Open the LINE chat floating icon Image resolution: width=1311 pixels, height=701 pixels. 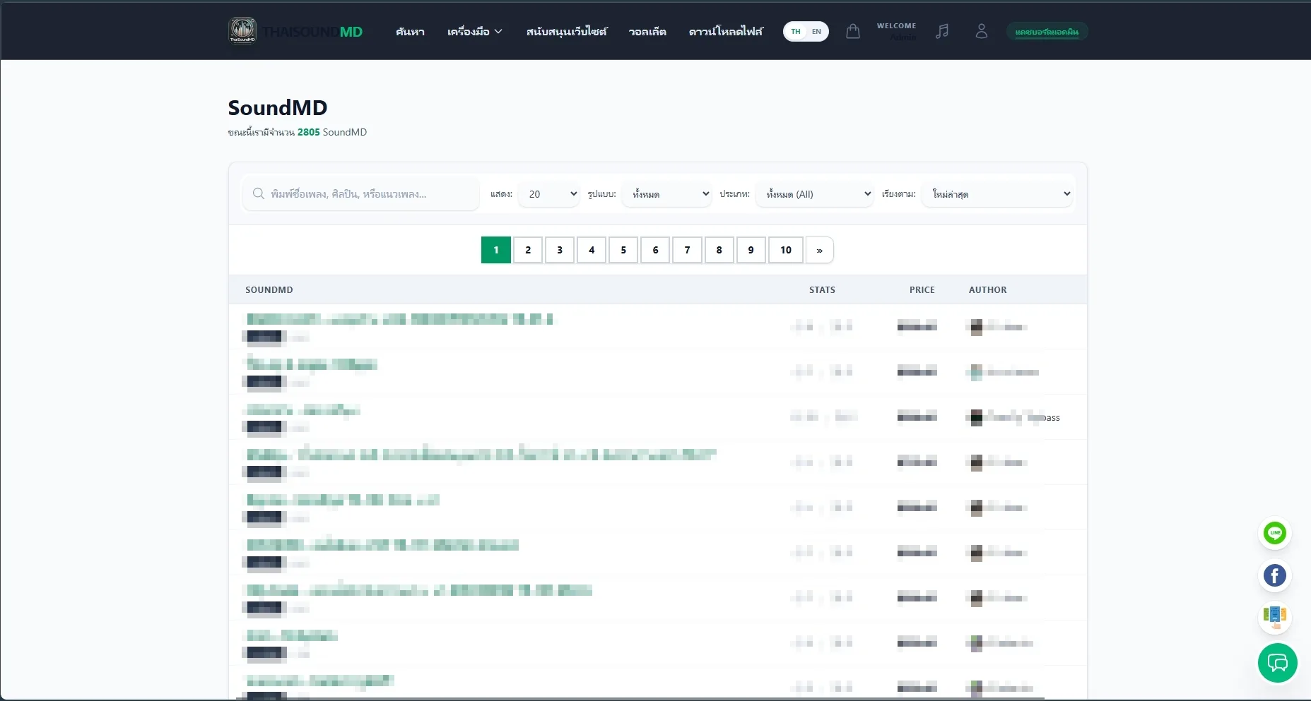tap(1275, 533)
